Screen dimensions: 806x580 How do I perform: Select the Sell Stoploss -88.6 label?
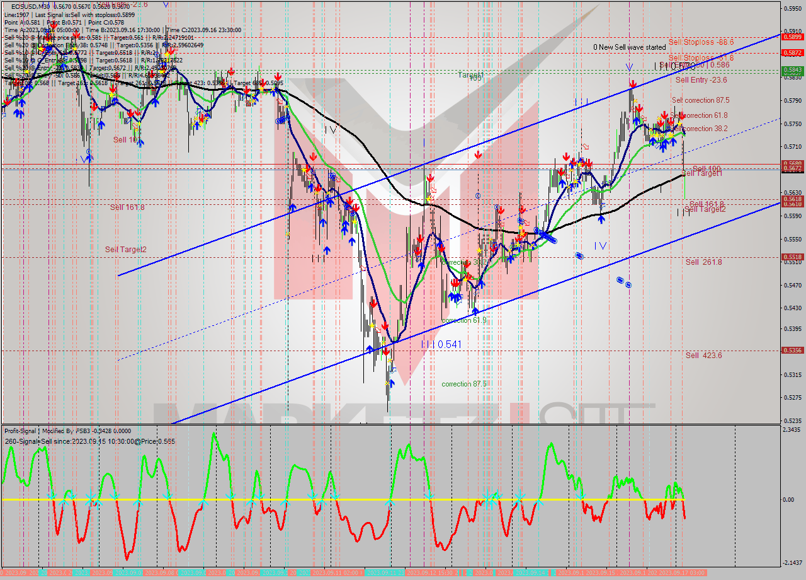point(701,42)
